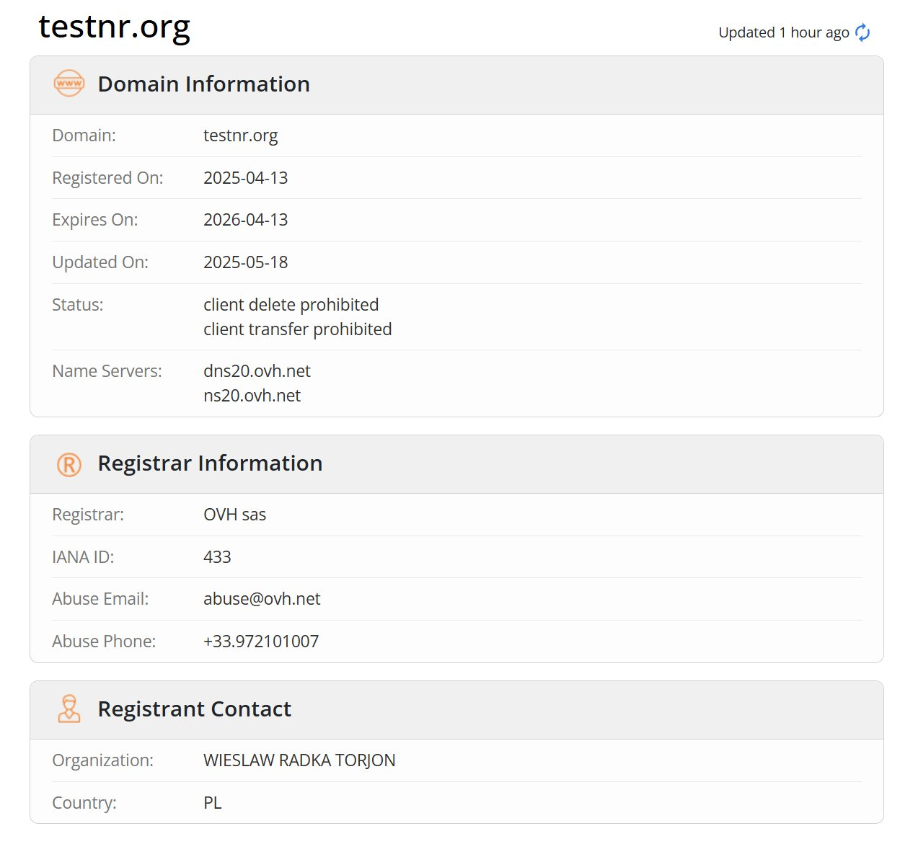Click the abuse@ovh.net email address
The height and width of the screenshot is (857, 905).
pyautogui.click(x=262, y=599)
